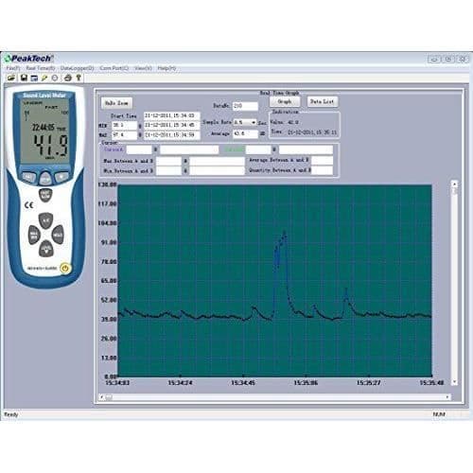This screenshot has width=473, height=473.
Task: Maximize the PeakTech window
Action: click(x=448, y=59)
